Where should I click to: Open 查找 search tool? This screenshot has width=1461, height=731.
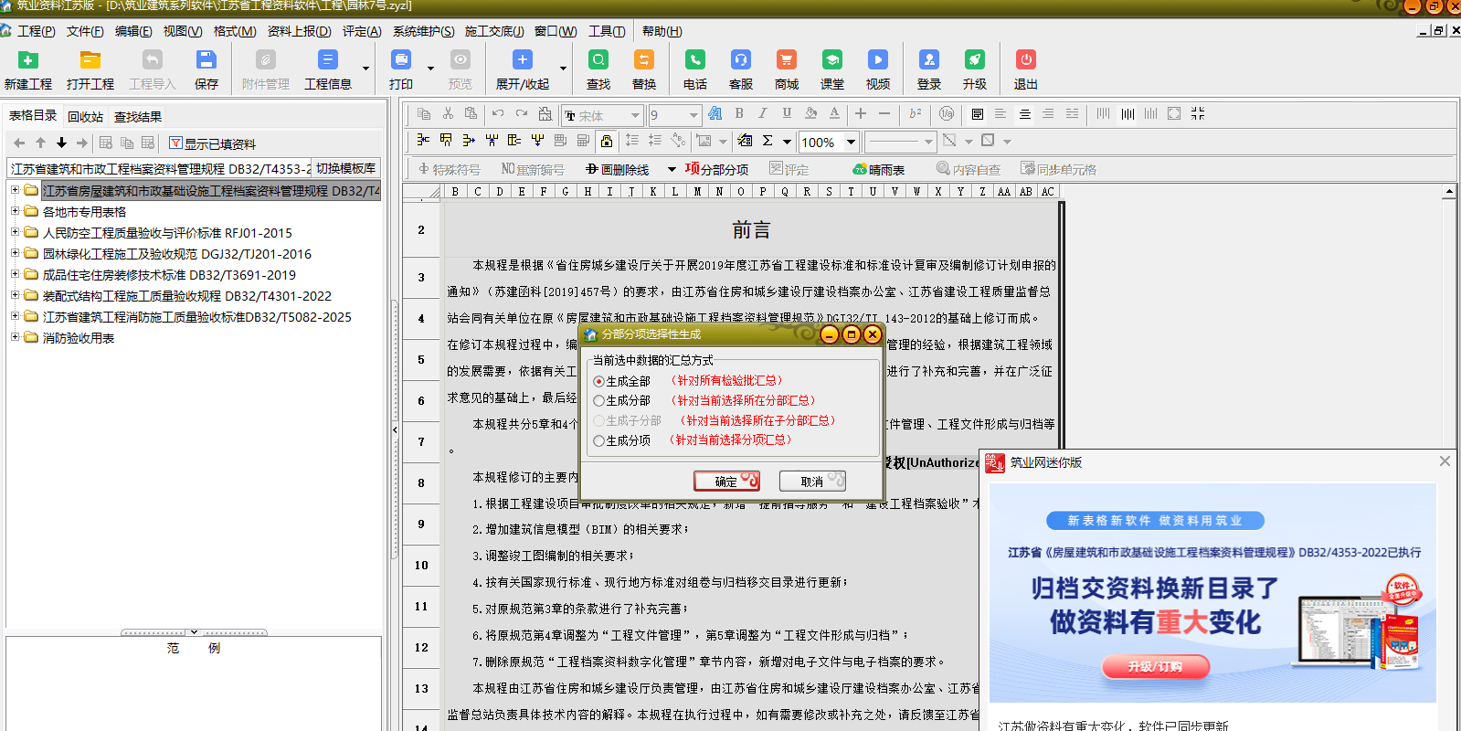598,61
